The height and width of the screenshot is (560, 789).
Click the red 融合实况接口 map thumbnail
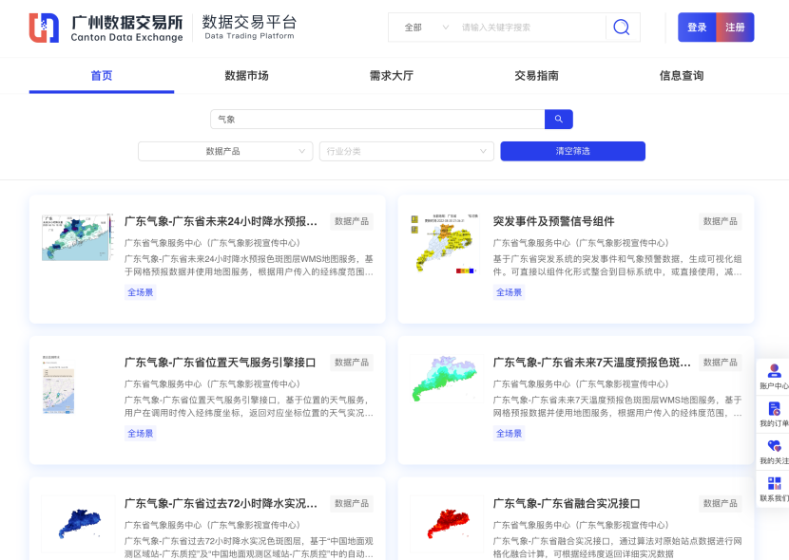447,524
